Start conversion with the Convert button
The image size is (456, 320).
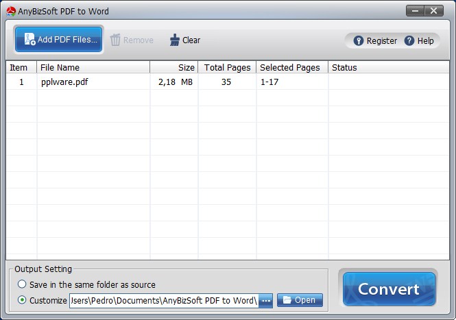pos(389,289)
